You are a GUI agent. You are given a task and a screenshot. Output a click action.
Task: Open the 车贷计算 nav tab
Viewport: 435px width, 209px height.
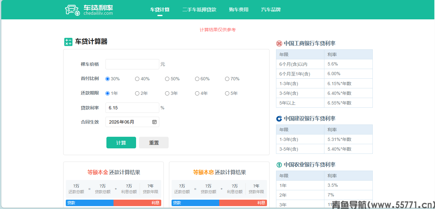[160, 10]
